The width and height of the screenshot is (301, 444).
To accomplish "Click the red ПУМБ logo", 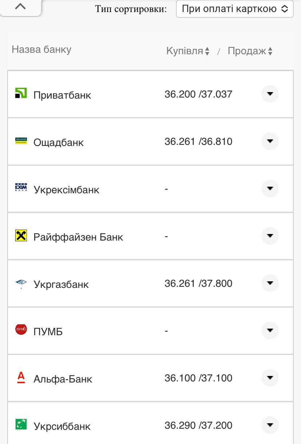I will click(21, 330).
